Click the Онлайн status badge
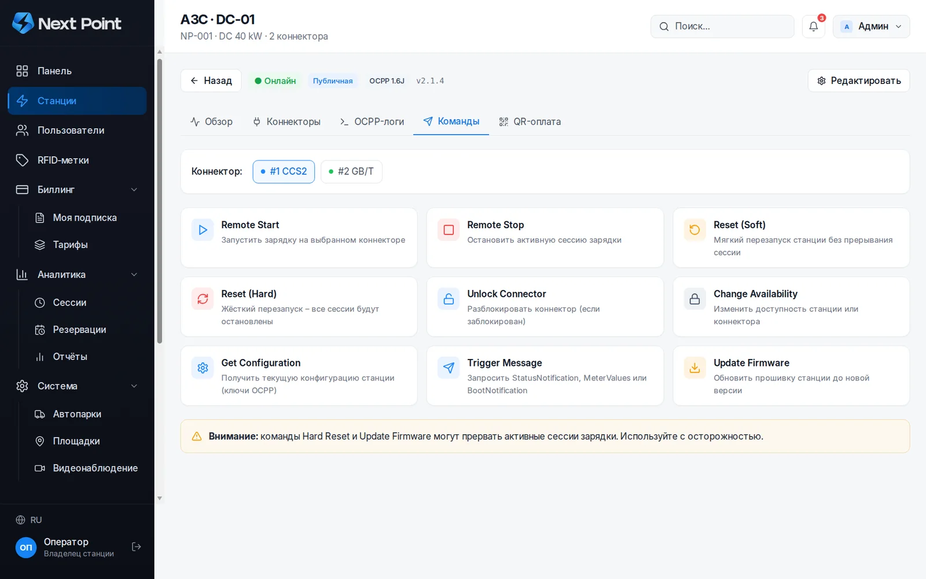 275,81
